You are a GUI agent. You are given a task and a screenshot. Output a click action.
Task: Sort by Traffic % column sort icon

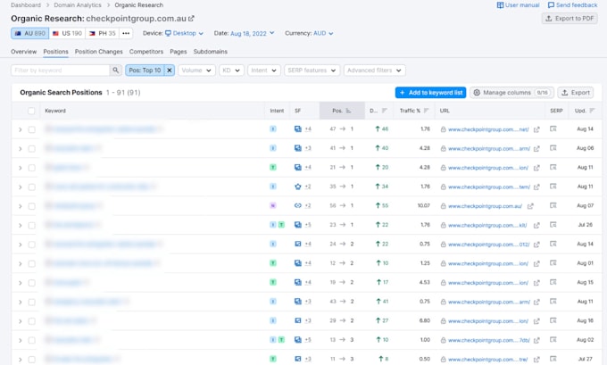tap(426, 111)
